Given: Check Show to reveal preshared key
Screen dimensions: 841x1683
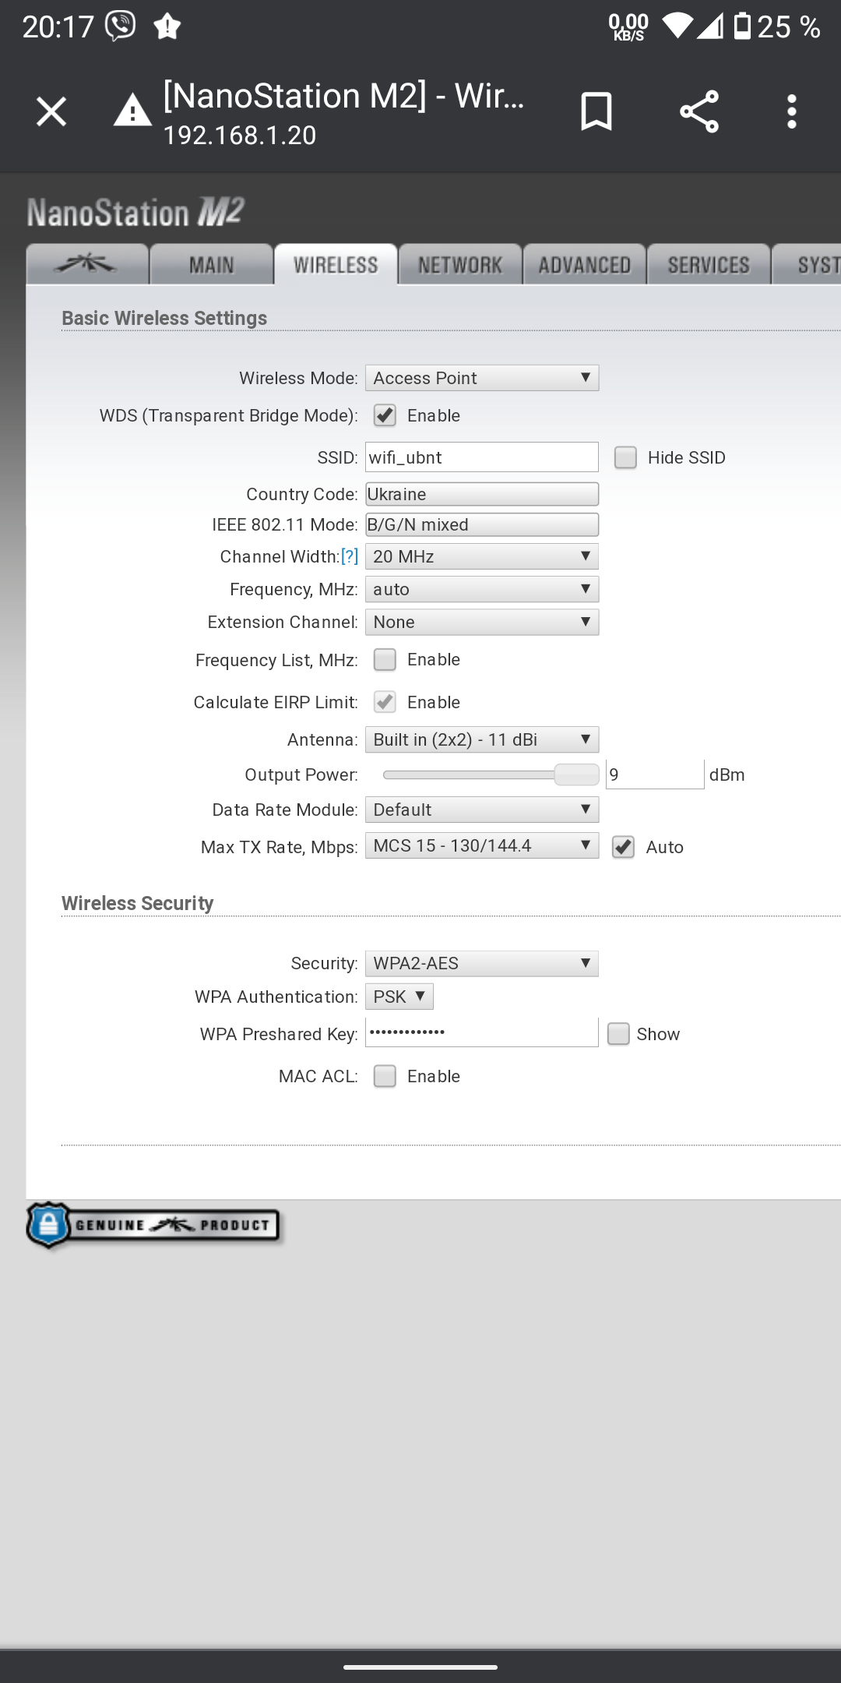Looking at the screenshot, I should tap(618, 1034).
